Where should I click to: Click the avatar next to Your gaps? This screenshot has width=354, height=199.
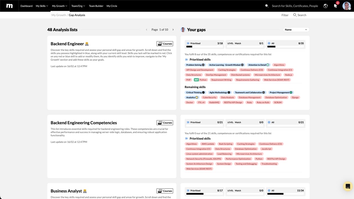[x=183, y=30]
